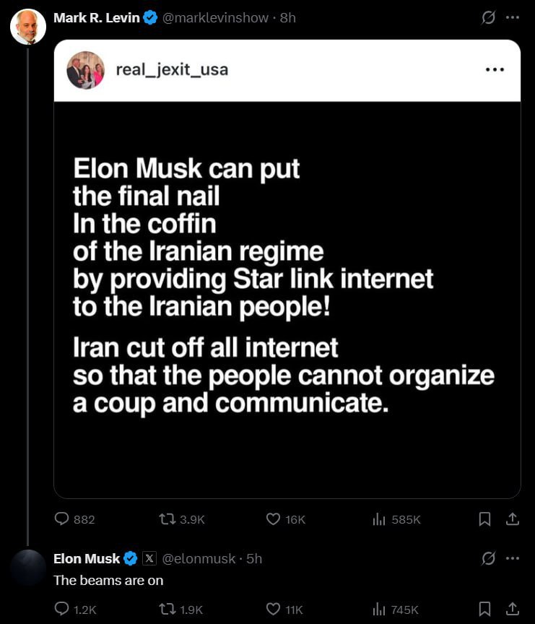This screenshot has height=624, width=535.
Task: Repost Mark Levin's post with 3.9K reposts
Action: (181, 519)
